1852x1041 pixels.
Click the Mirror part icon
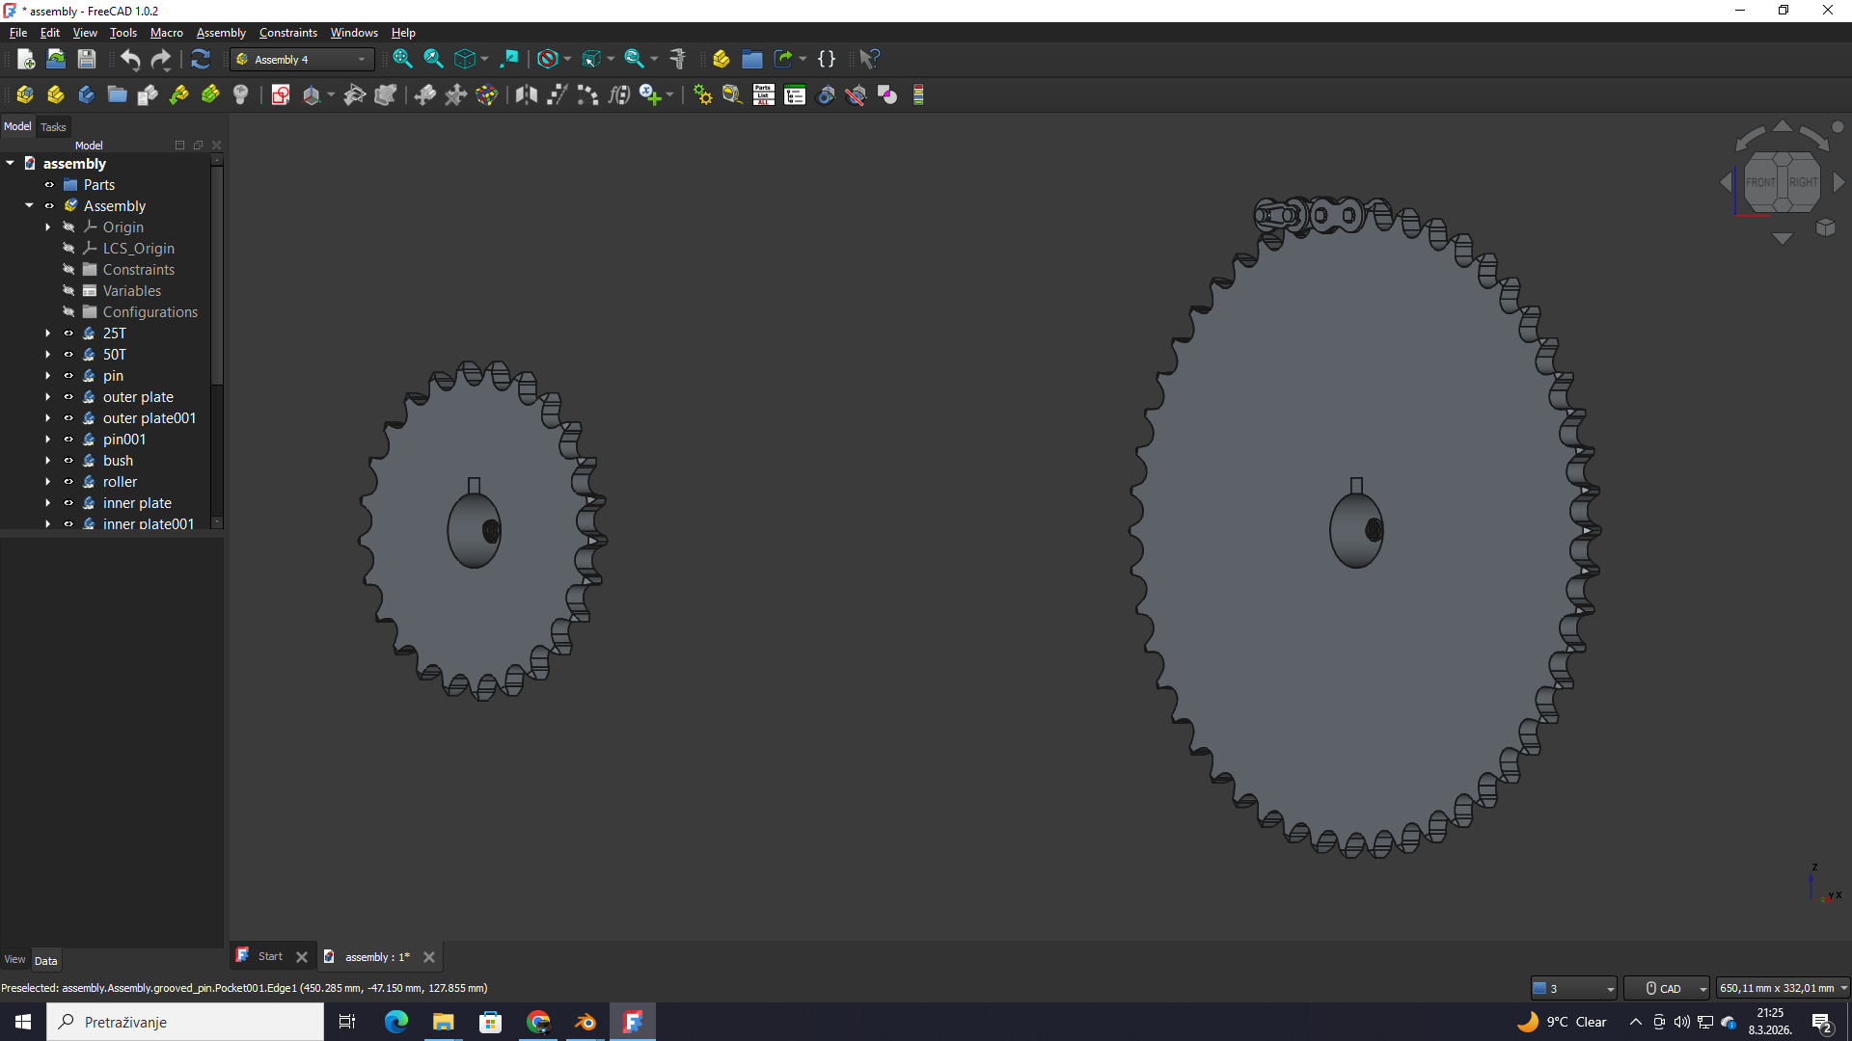[x=526, y=94]
